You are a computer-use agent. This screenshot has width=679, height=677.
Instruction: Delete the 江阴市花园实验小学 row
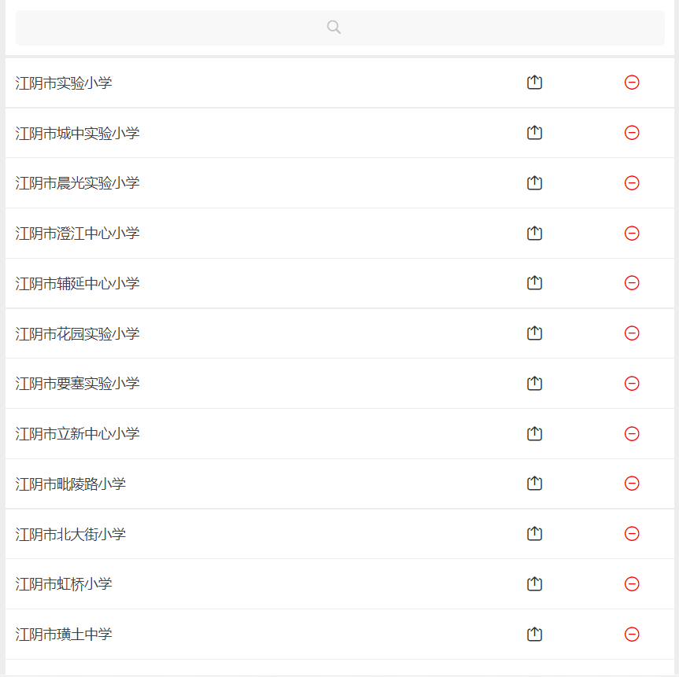click(632, 333)
